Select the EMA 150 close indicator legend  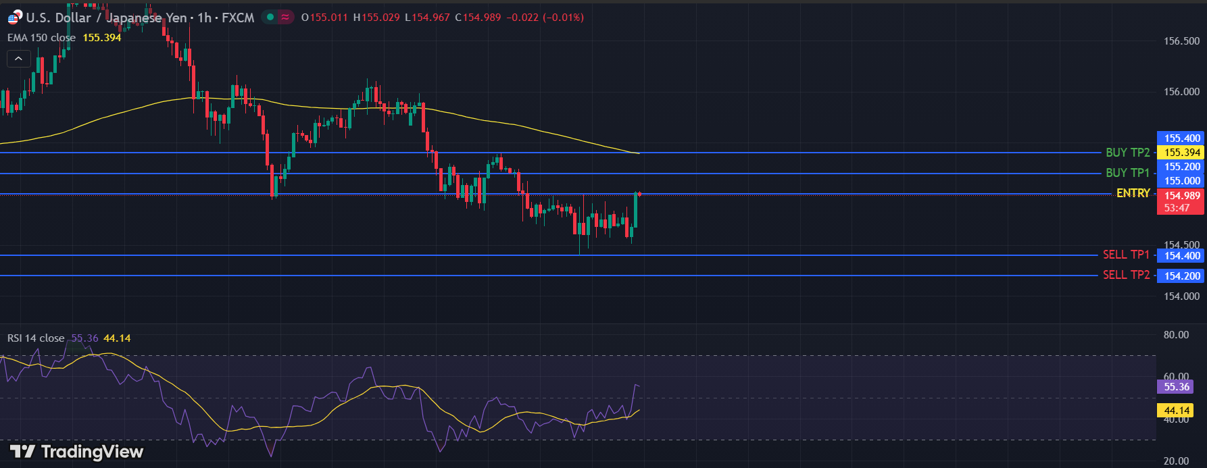point(41,38)
